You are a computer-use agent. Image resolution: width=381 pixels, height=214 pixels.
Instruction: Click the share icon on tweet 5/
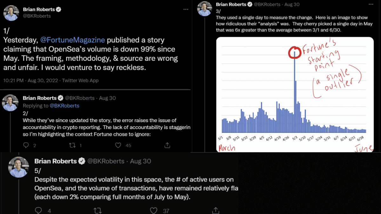pyautogui.click(x=215, y=210)
